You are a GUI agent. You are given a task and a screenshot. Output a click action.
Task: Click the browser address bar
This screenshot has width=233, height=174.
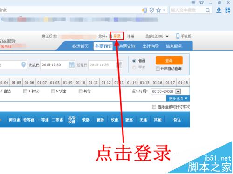click(x=84, y=10)
